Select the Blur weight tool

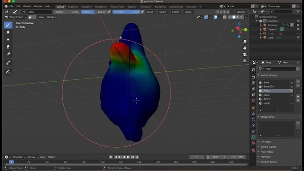pos(8,32)
